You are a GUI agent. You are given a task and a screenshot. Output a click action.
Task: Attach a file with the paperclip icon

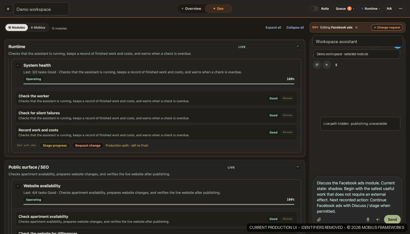click(319, 220)
